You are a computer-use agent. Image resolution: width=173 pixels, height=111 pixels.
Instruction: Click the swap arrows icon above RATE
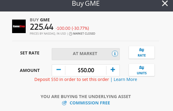142,50
